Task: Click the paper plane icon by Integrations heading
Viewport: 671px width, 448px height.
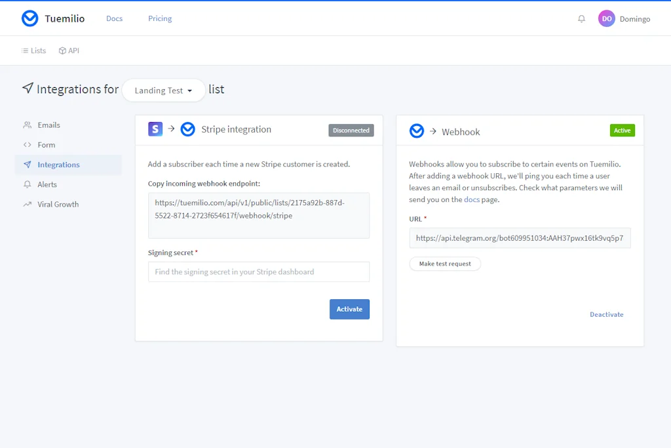Action: [x=28, y=88]
